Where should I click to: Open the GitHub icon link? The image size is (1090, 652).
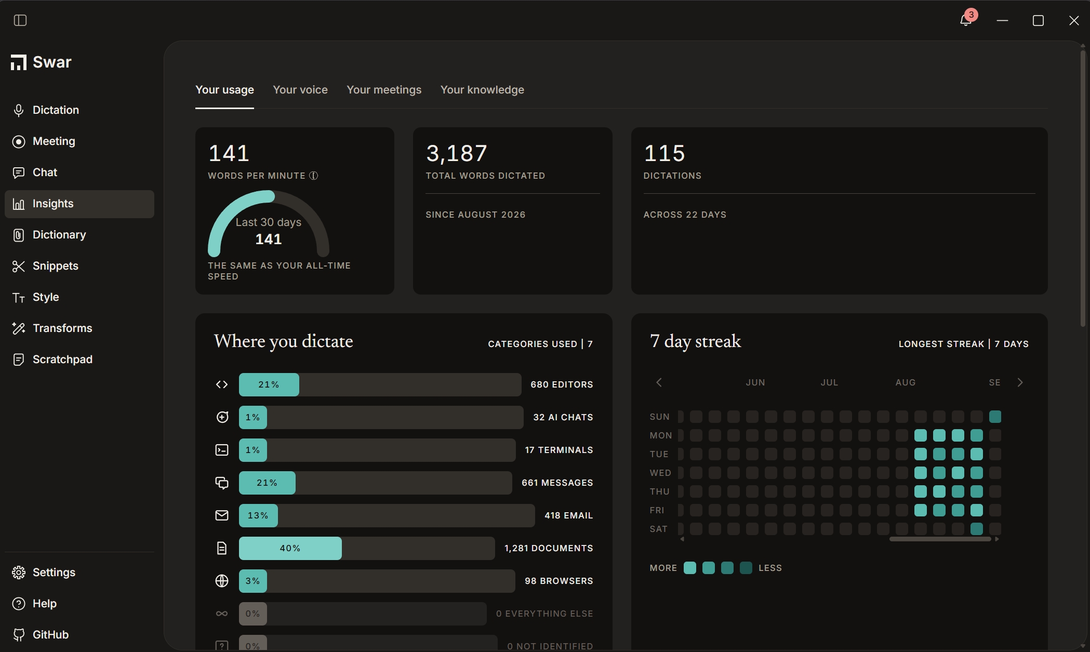click(x=19, y=635)
